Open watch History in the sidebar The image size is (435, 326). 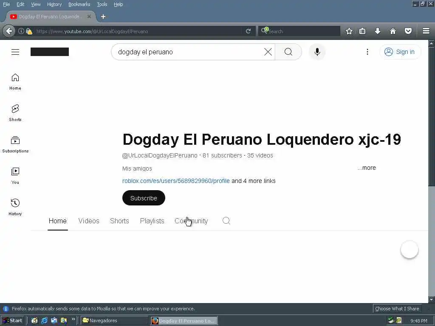pyautogui.click(x=15, y=207)
